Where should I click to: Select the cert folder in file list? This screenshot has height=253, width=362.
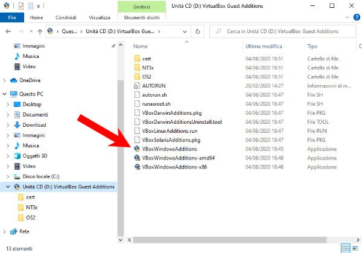click(147, 59)
